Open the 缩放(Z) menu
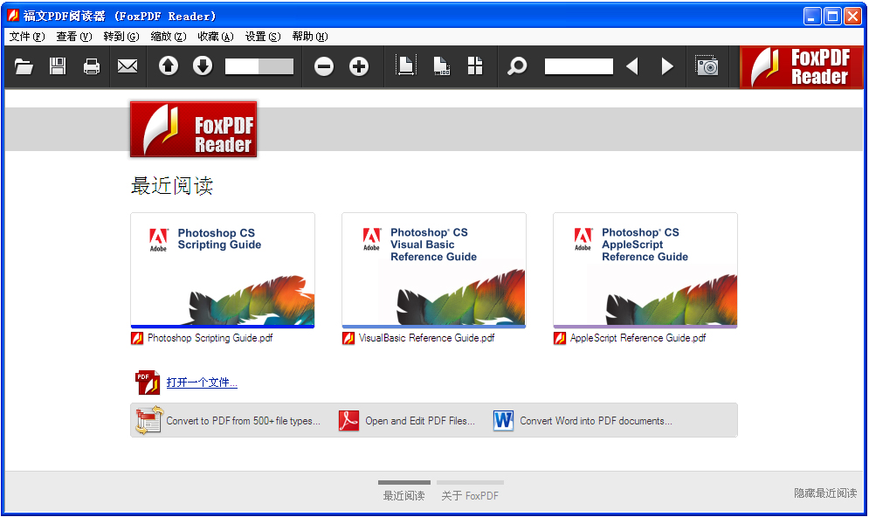Viewport: 869px width, 517px height. [169, 37]
